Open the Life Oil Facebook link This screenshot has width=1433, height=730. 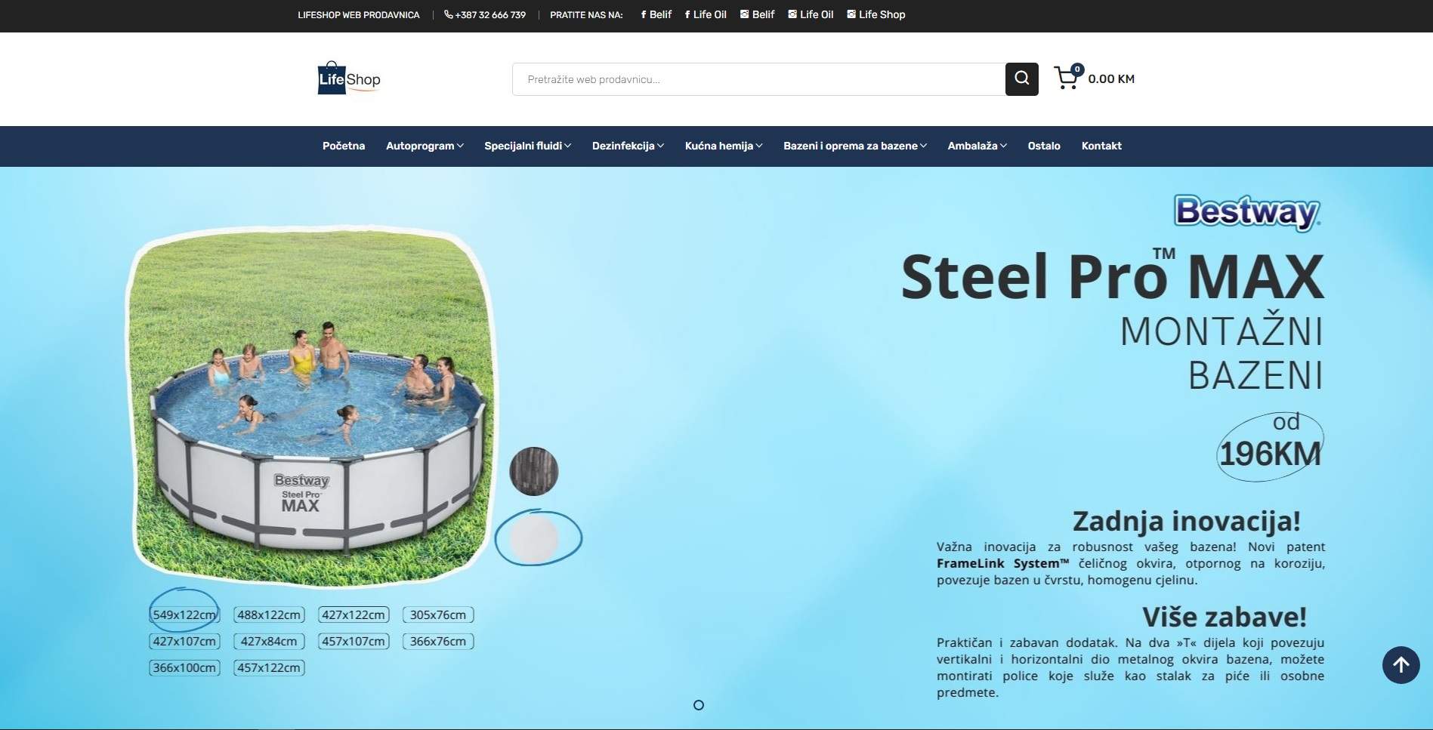pos(706,14)
